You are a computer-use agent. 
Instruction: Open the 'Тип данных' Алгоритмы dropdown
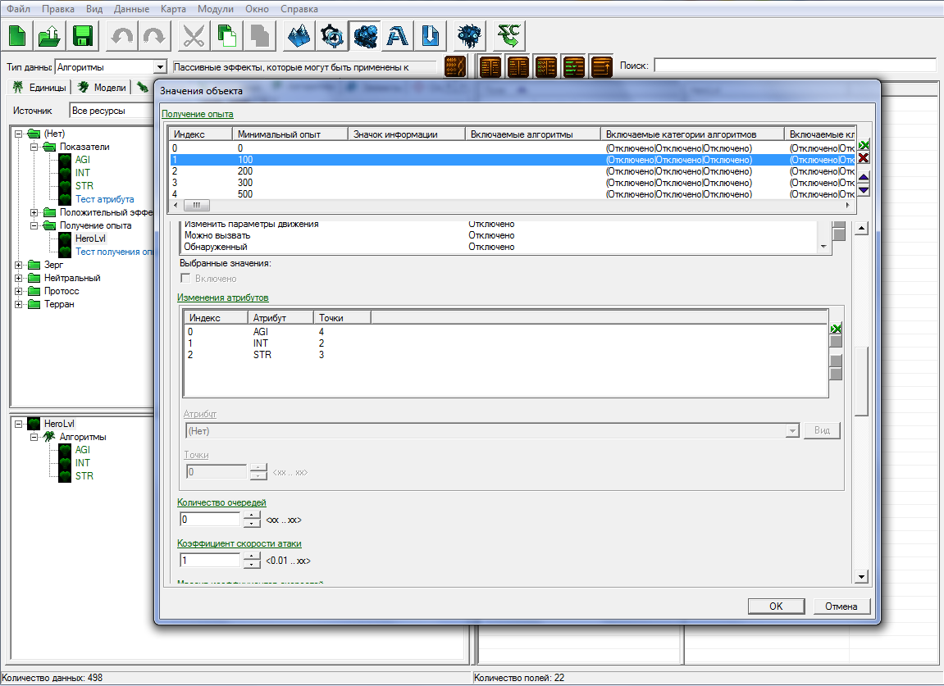(160, 67)
